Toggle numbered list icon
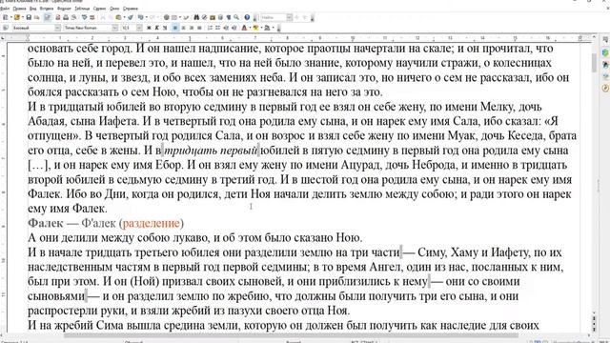The height and width of the screenshot is (343, 610). [x=210, y=28]
